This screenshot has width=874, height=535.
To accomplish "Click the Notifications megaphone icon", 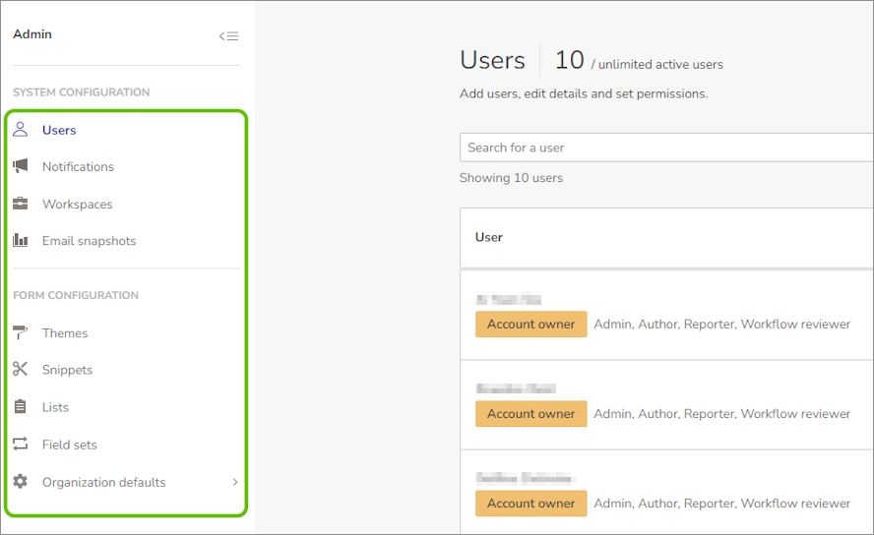I will pyautogui.click(x=20, y=166).
